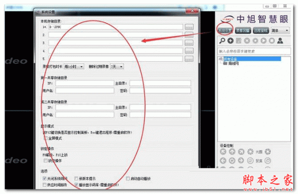
Task: Click the delete device X icon
Action: point(247,41)
